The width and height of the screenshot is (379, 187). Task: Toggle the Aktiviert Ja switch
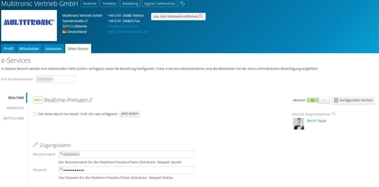click(x=318, y=100)
